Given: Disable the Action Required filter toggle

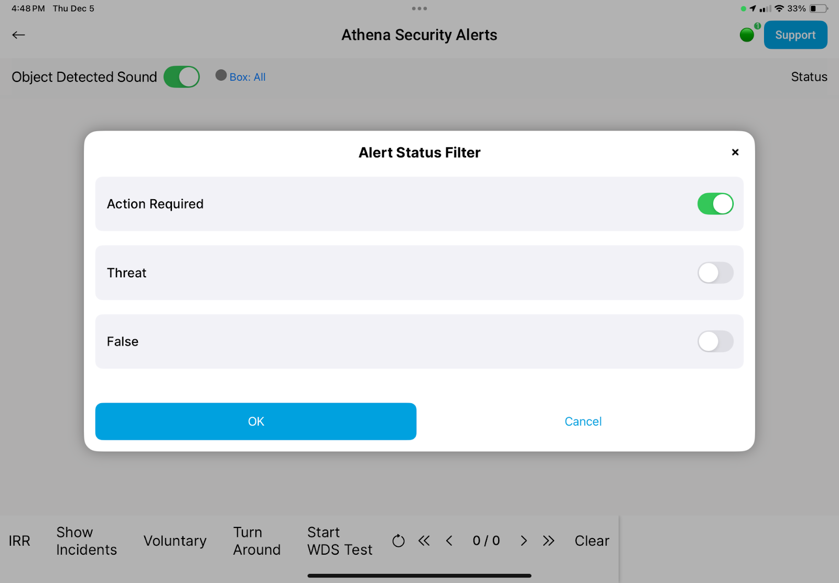Looking at the screenshot, I should [x=715, y=204].
